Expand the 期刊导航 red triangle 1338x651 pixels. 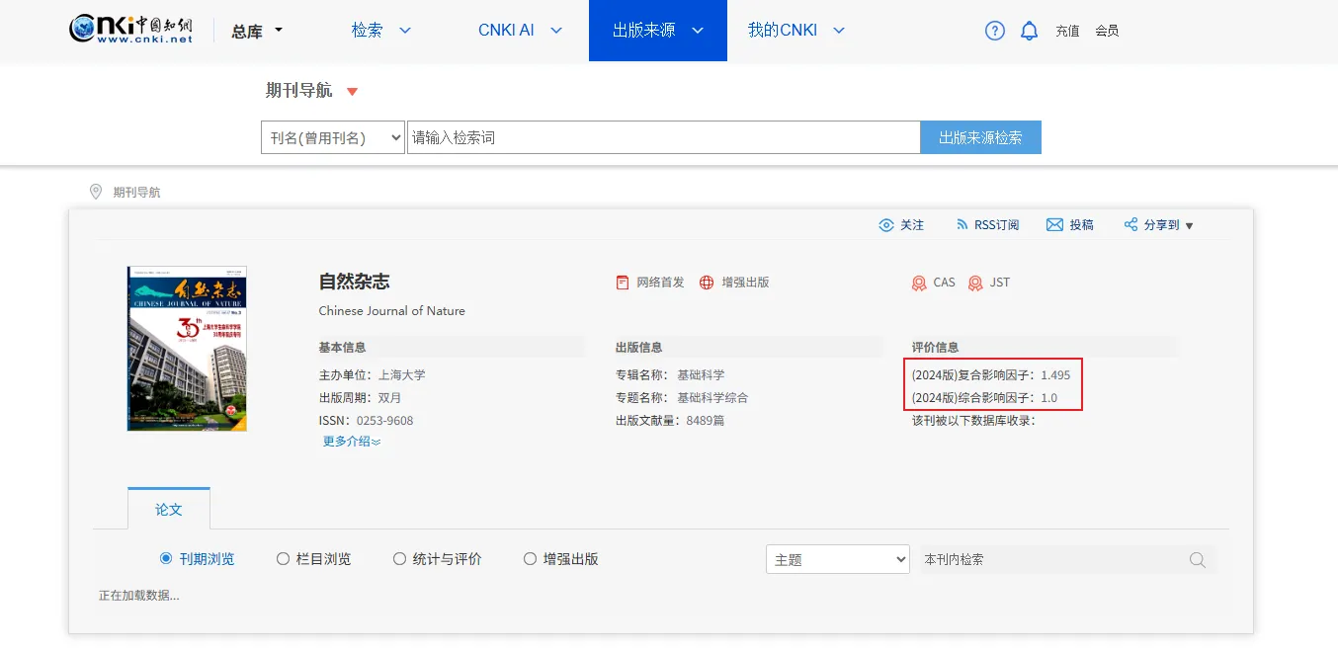352,92
